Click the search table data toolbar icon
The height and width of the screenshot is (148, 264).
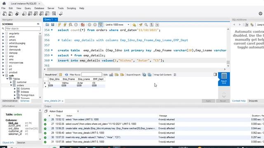(x=54, y=14)
